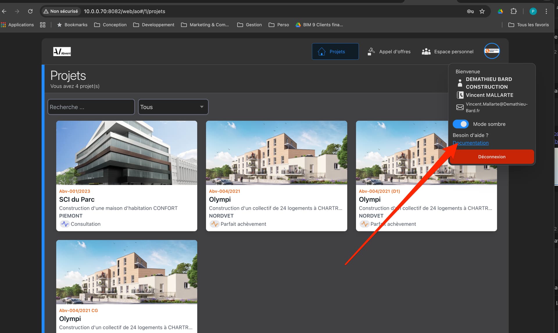Open Chrome three-dot menu
The width and height of the screenshot is (558, 333).
tap(546, 11)
